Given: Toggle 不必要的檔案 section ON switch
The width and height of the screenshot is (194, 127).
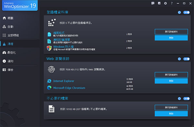Looking at the screenshot, I should [187, 99].
